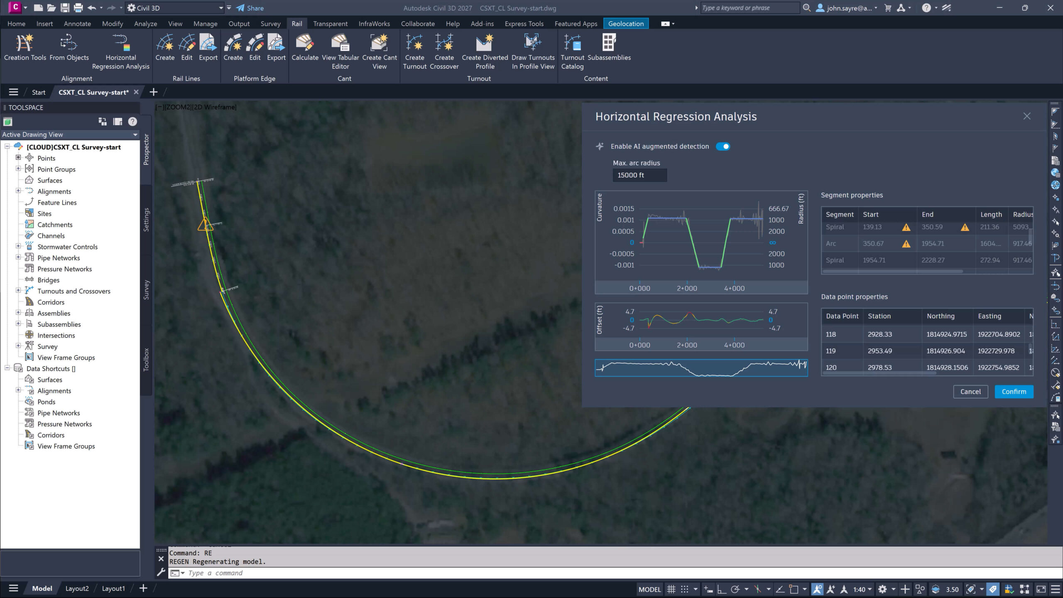Click the Max. arc radius field
Viewport: 1063px width, 598px height.
point(640,175)
